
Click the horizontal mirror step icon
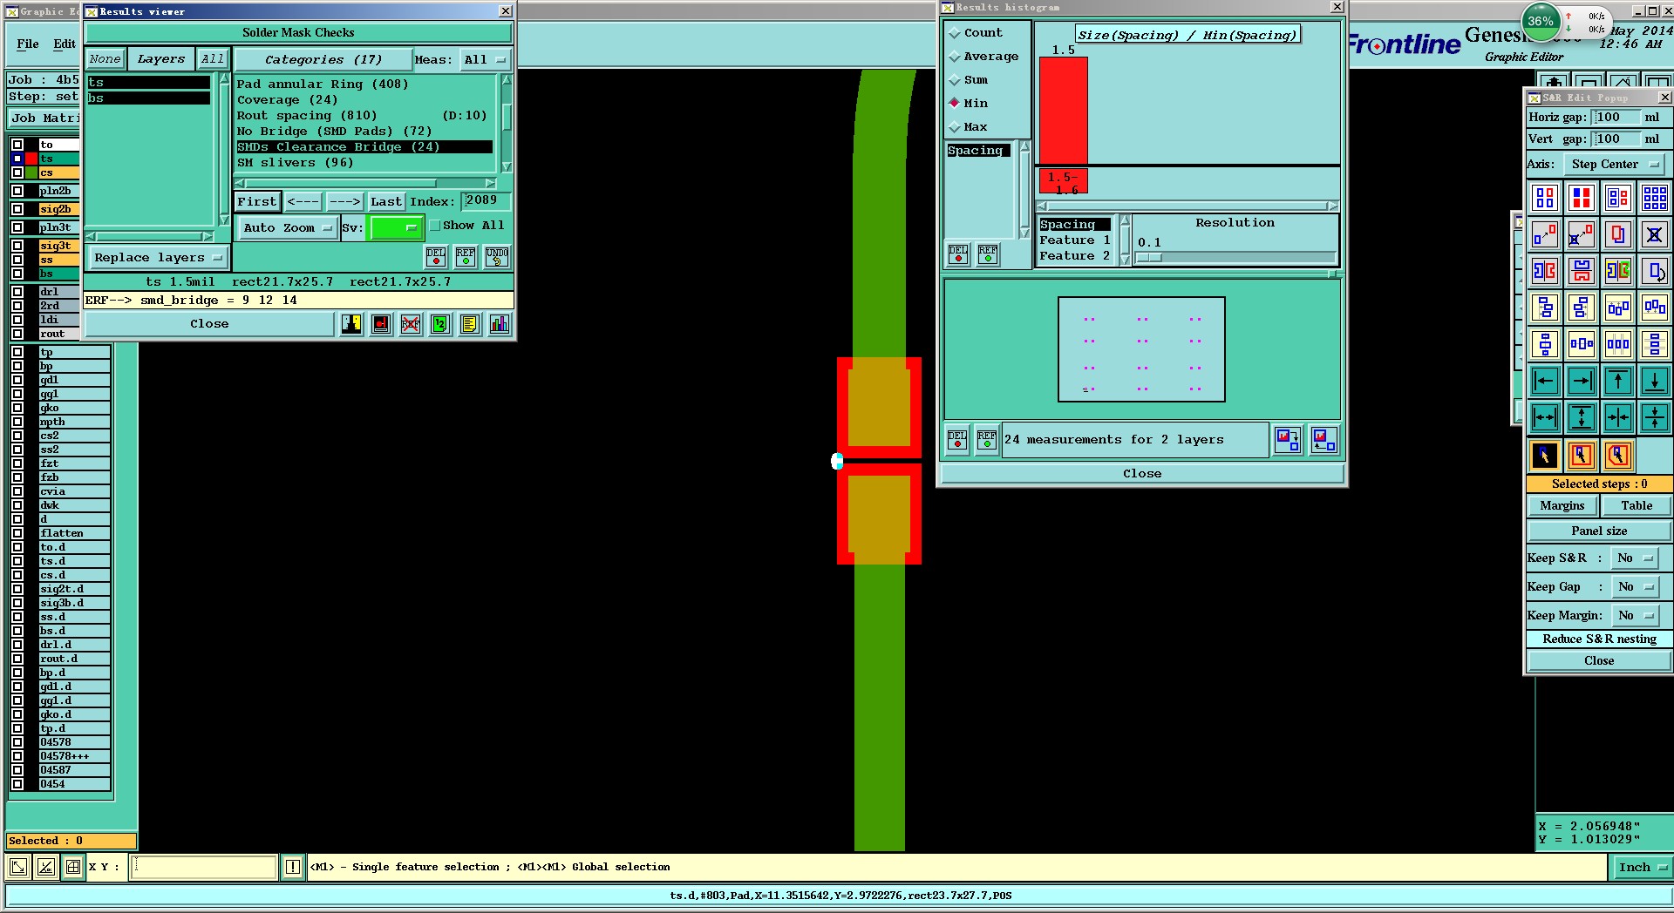[x=1545, y=271]
